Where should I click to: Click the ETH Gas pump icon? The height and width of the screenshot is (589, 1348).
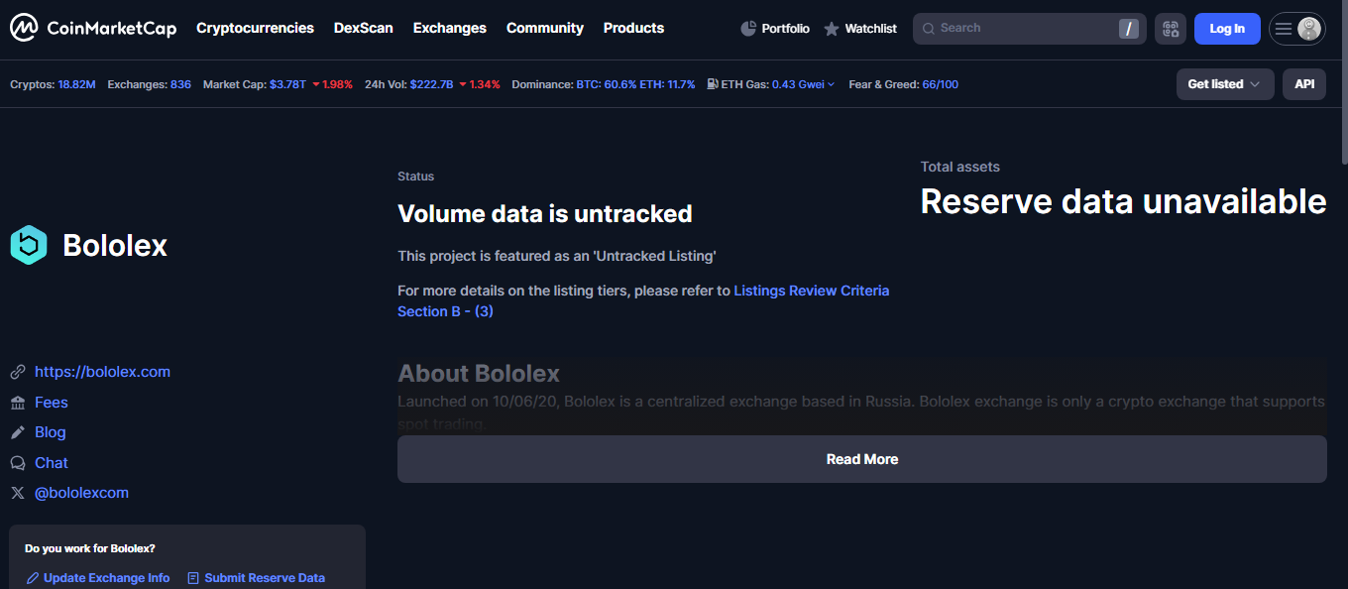pos(713,84)
